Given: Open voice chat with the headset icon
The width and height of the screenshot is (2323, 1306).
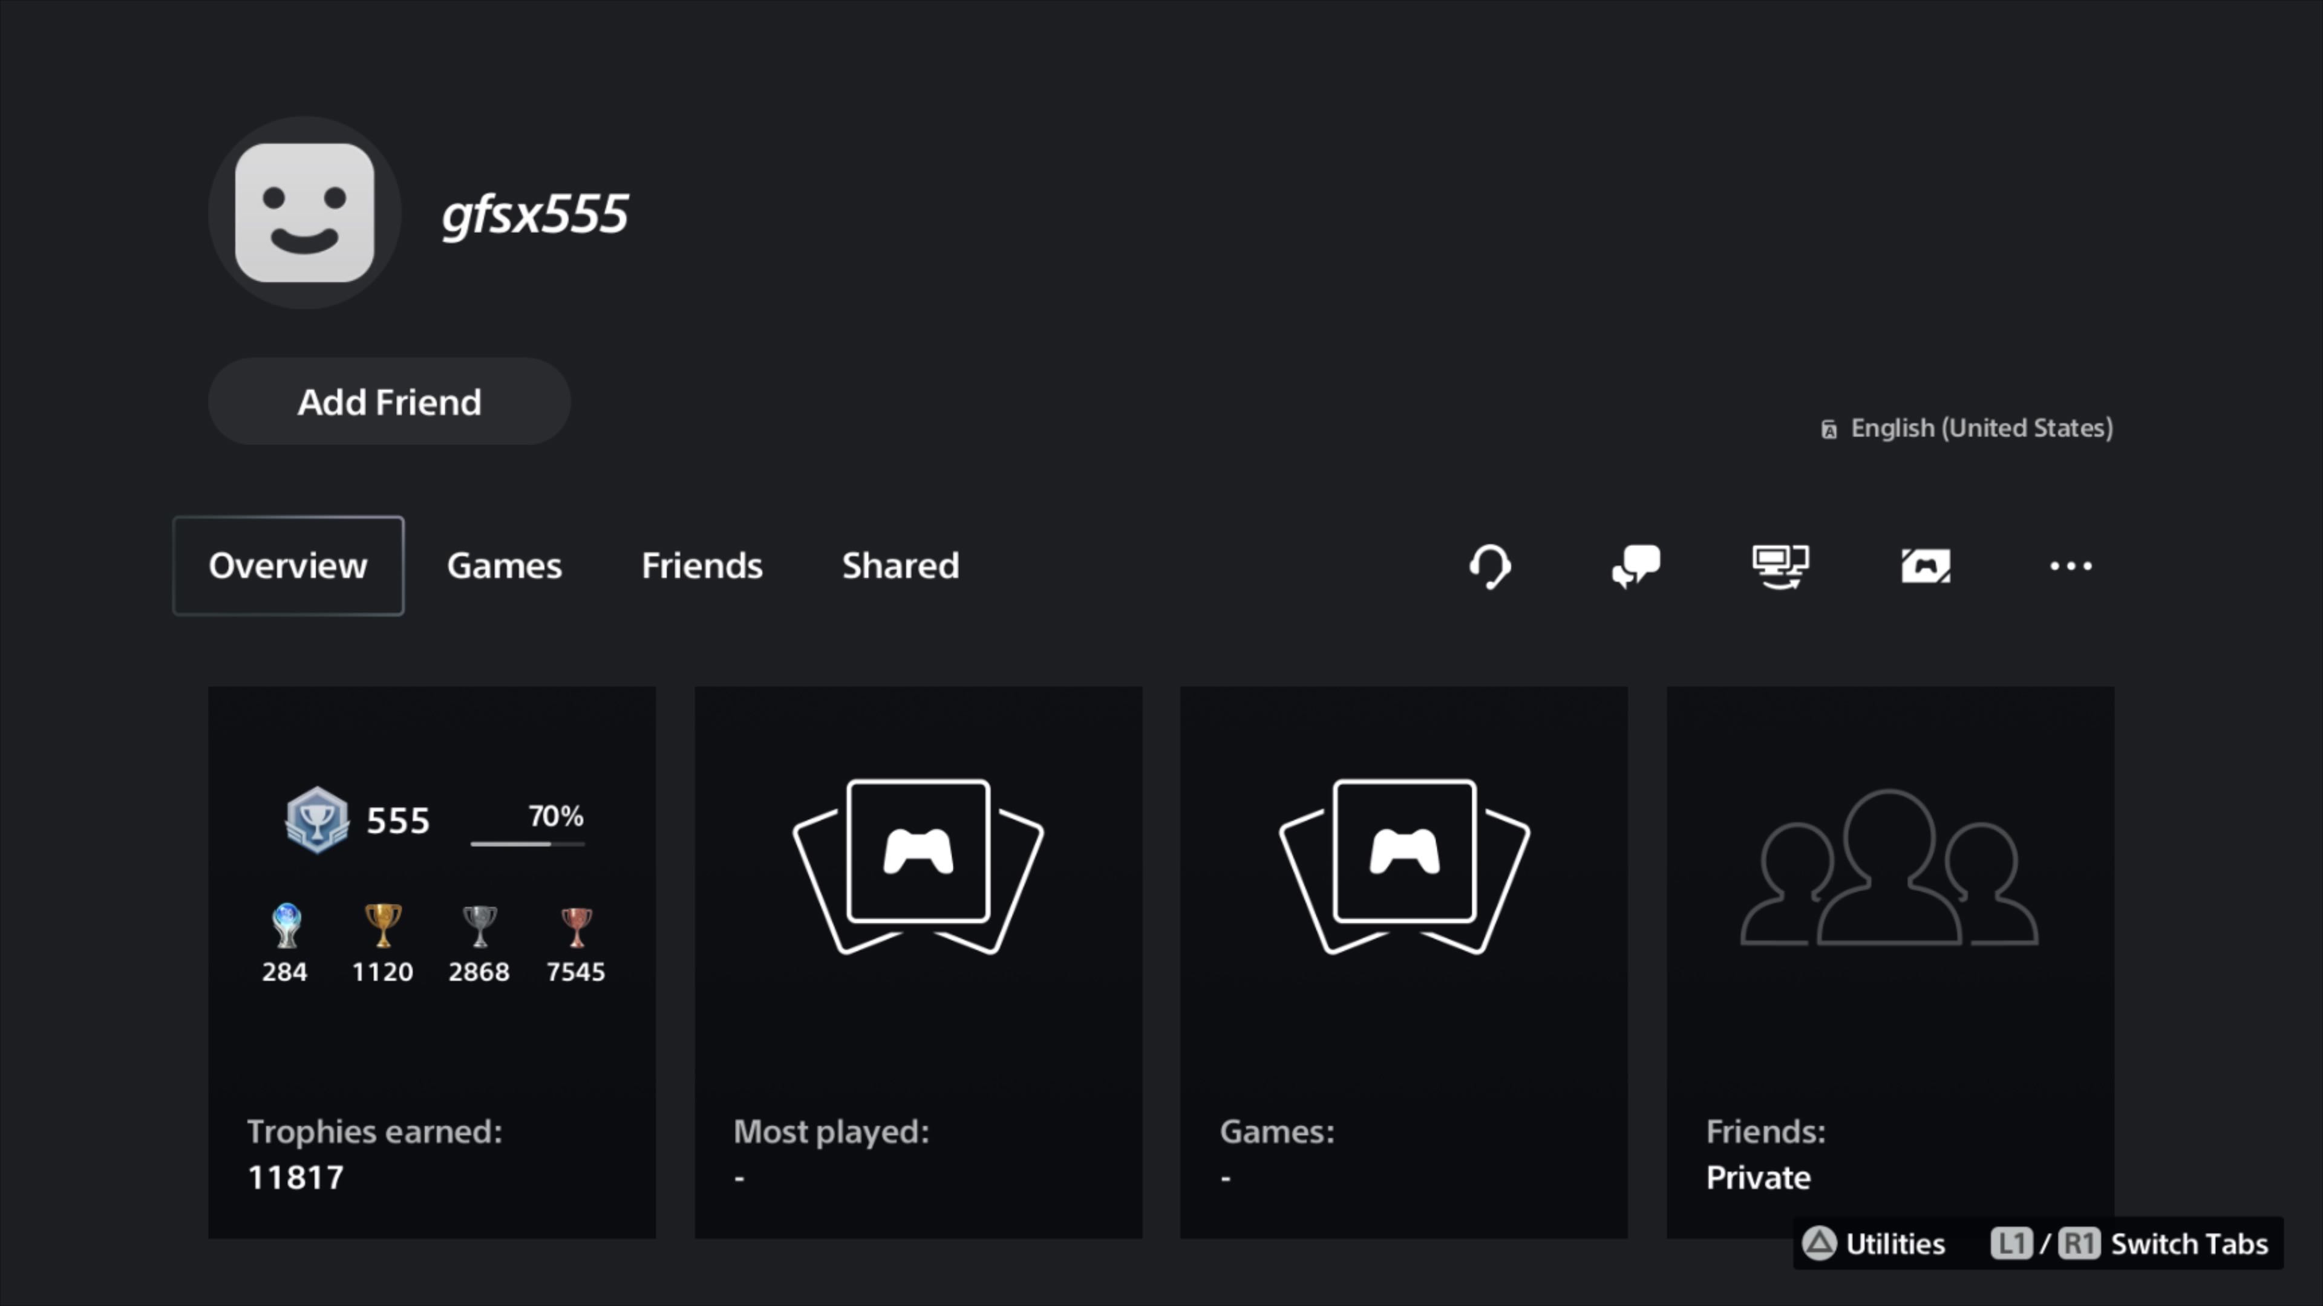Looking at the screenshot, I should [1490, 566].
